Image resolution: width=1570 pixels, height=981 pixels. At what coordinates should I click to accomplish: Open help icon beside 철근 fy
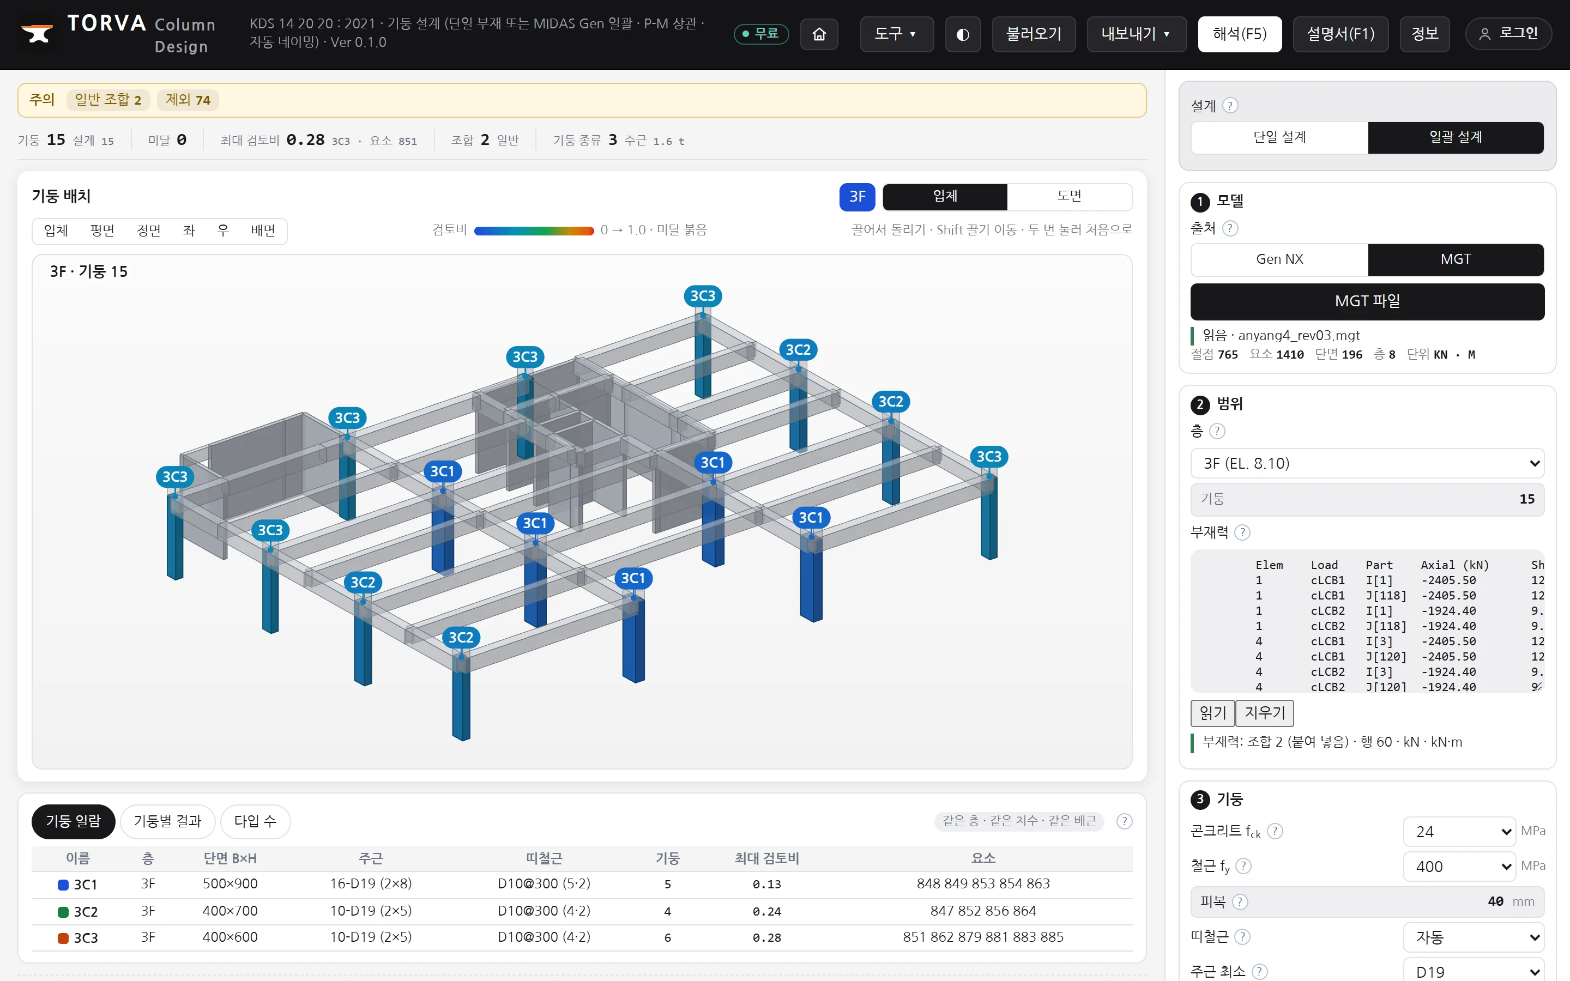[x=1243, y=866]
